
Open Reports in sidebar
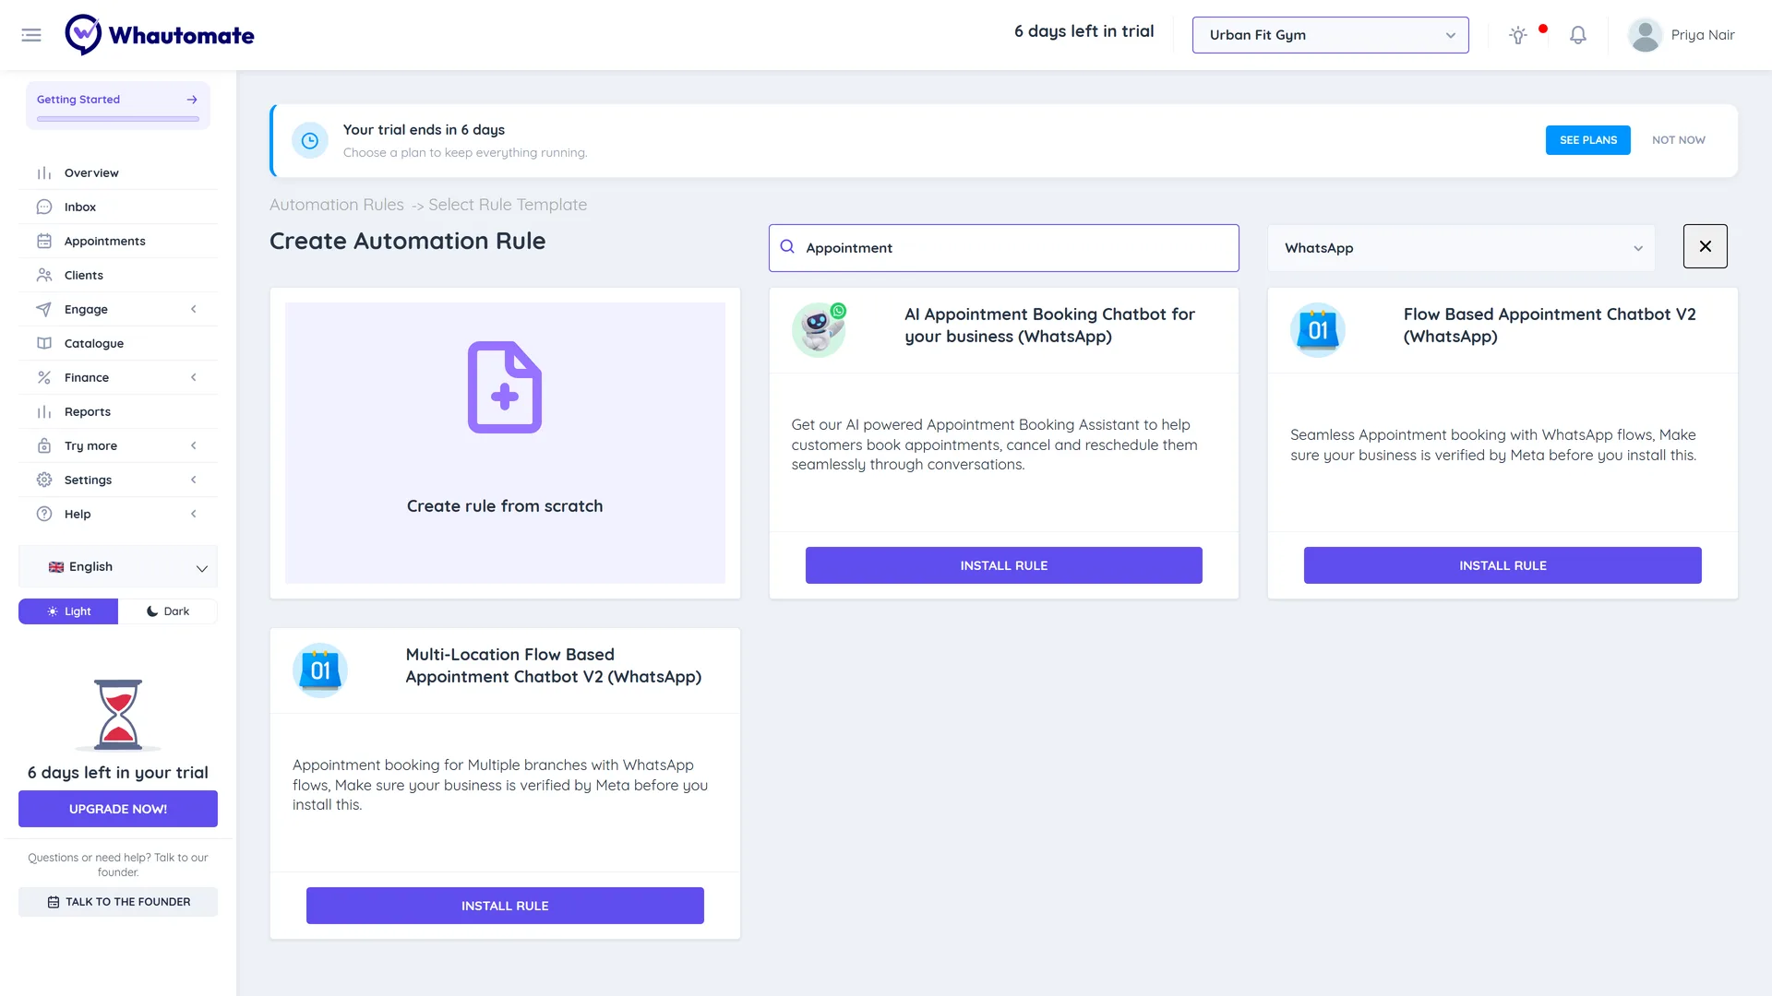(x=118, y=411)
